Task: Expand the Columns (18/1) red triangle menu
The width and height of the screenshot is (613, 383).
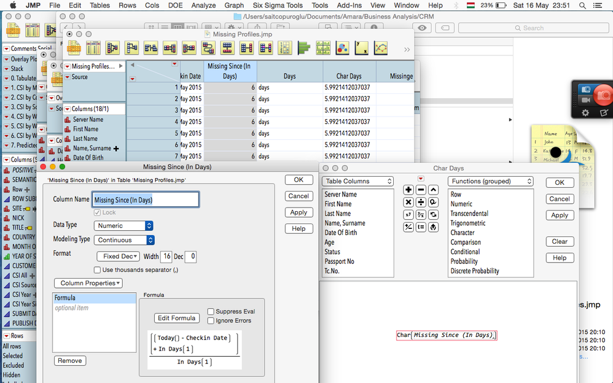Action: (67, 109)
